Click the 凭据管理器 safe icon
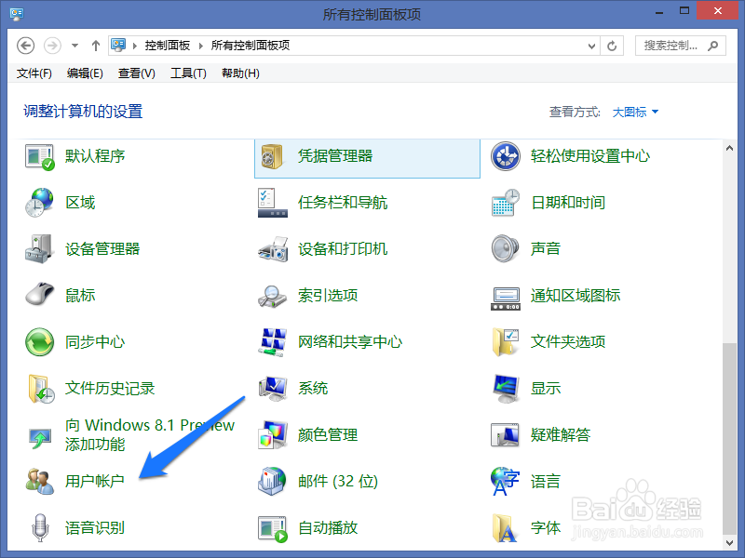 click(x=272, y=156)
